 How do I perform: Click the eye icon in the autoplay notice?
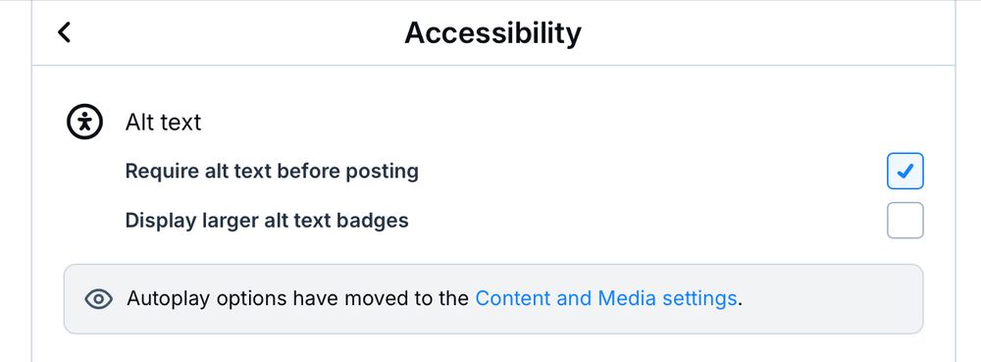[x=98, y=299]
